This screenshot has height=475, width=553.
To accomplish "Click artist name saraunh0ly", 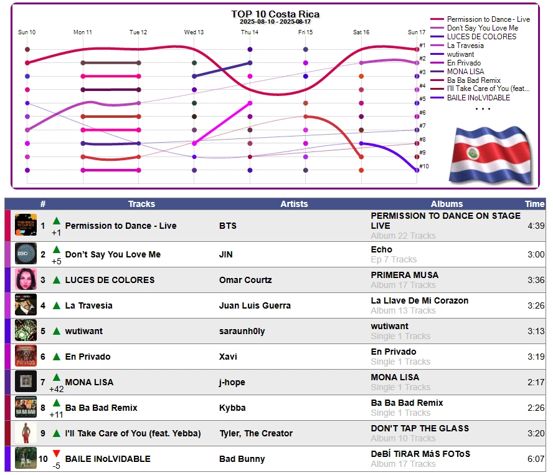I will [x=242, y=331].
